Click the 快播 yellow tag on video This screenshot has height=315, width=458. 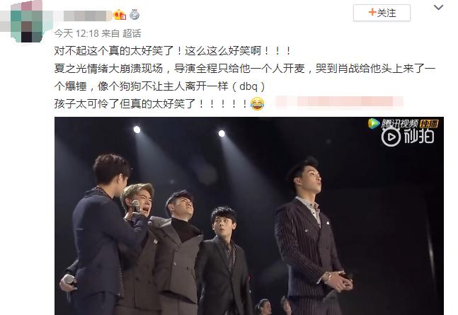(429, 124)
